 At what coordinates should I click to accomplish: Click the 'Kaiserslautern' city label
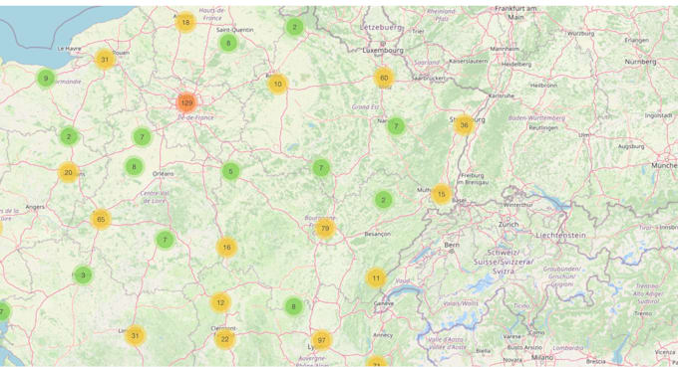469,62
